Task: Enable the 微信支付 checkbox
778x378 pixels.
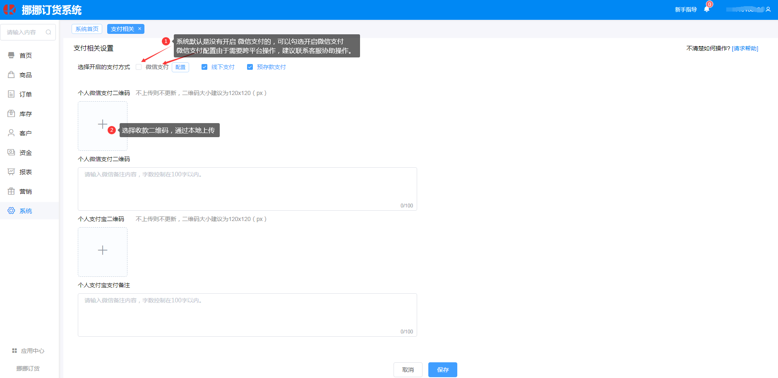Action: tap(139, 67)
